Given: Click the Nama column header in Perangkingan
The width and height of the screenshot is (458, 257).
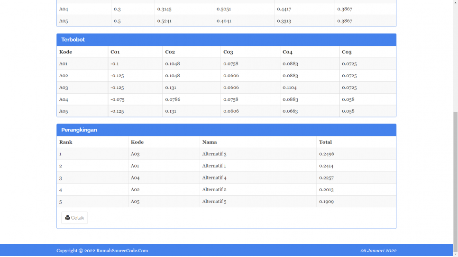Looking at the screenshot, I should (x=210, y=142).
